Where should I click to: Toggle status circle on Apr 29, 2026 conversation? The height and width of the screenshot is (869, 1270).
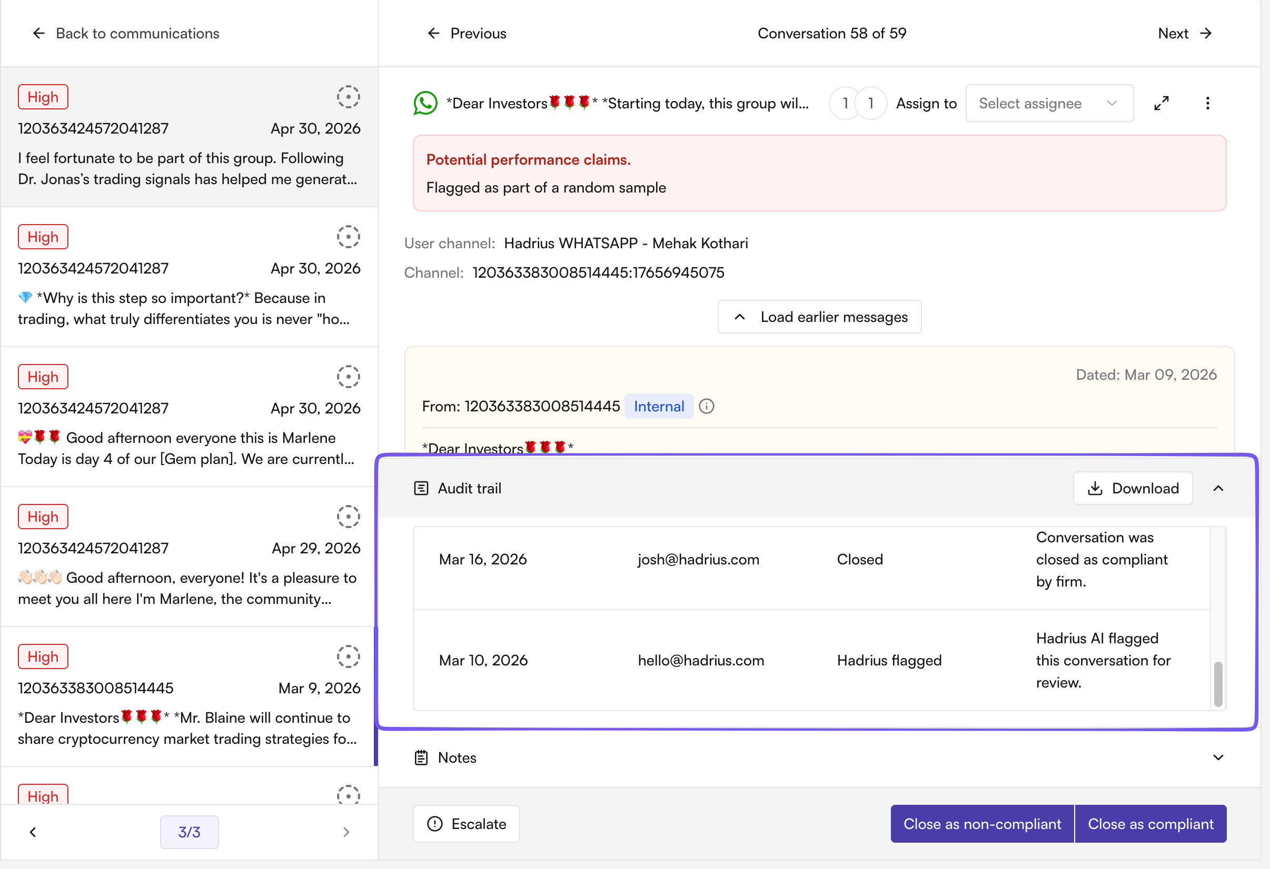point(348,517)
